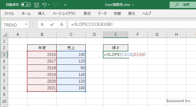The image size is (196, 107).
Task: Switch to the ホーム tab
Action: [x=26, y=13]
